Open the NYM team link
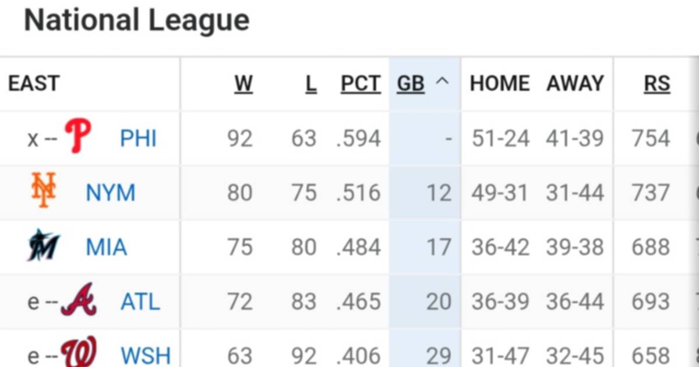 (x=111, y=192)
